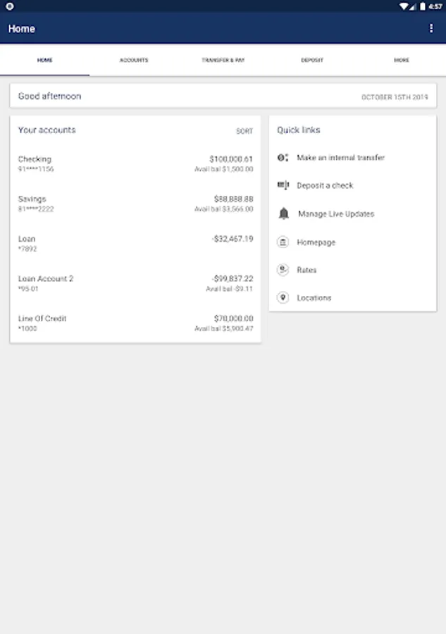
Task: Open the Savings account
Action: pyautogui.click(x=135, y=204)
